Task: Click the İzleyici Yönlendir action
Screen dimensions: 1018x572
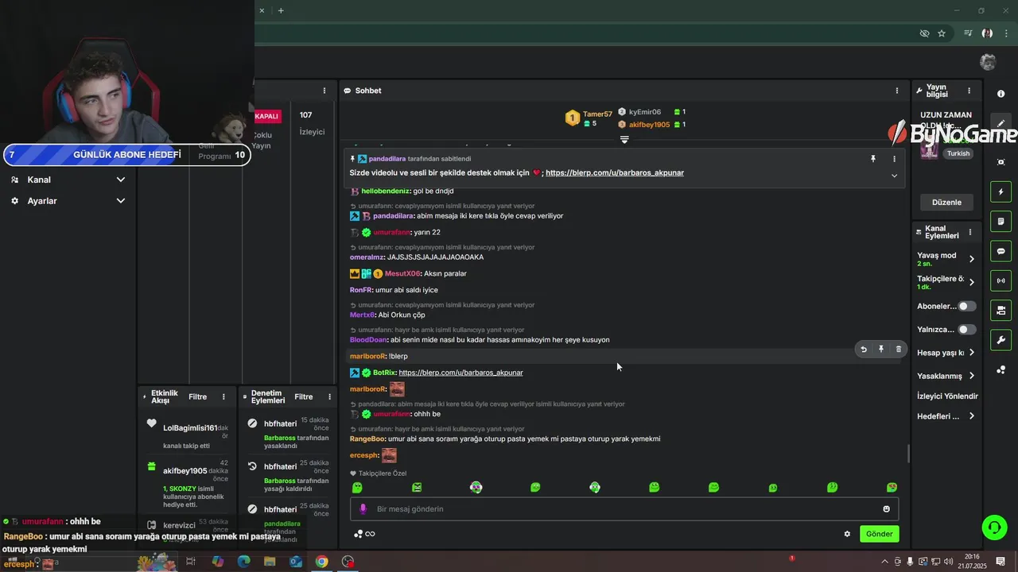Action: tap(947, 396)
